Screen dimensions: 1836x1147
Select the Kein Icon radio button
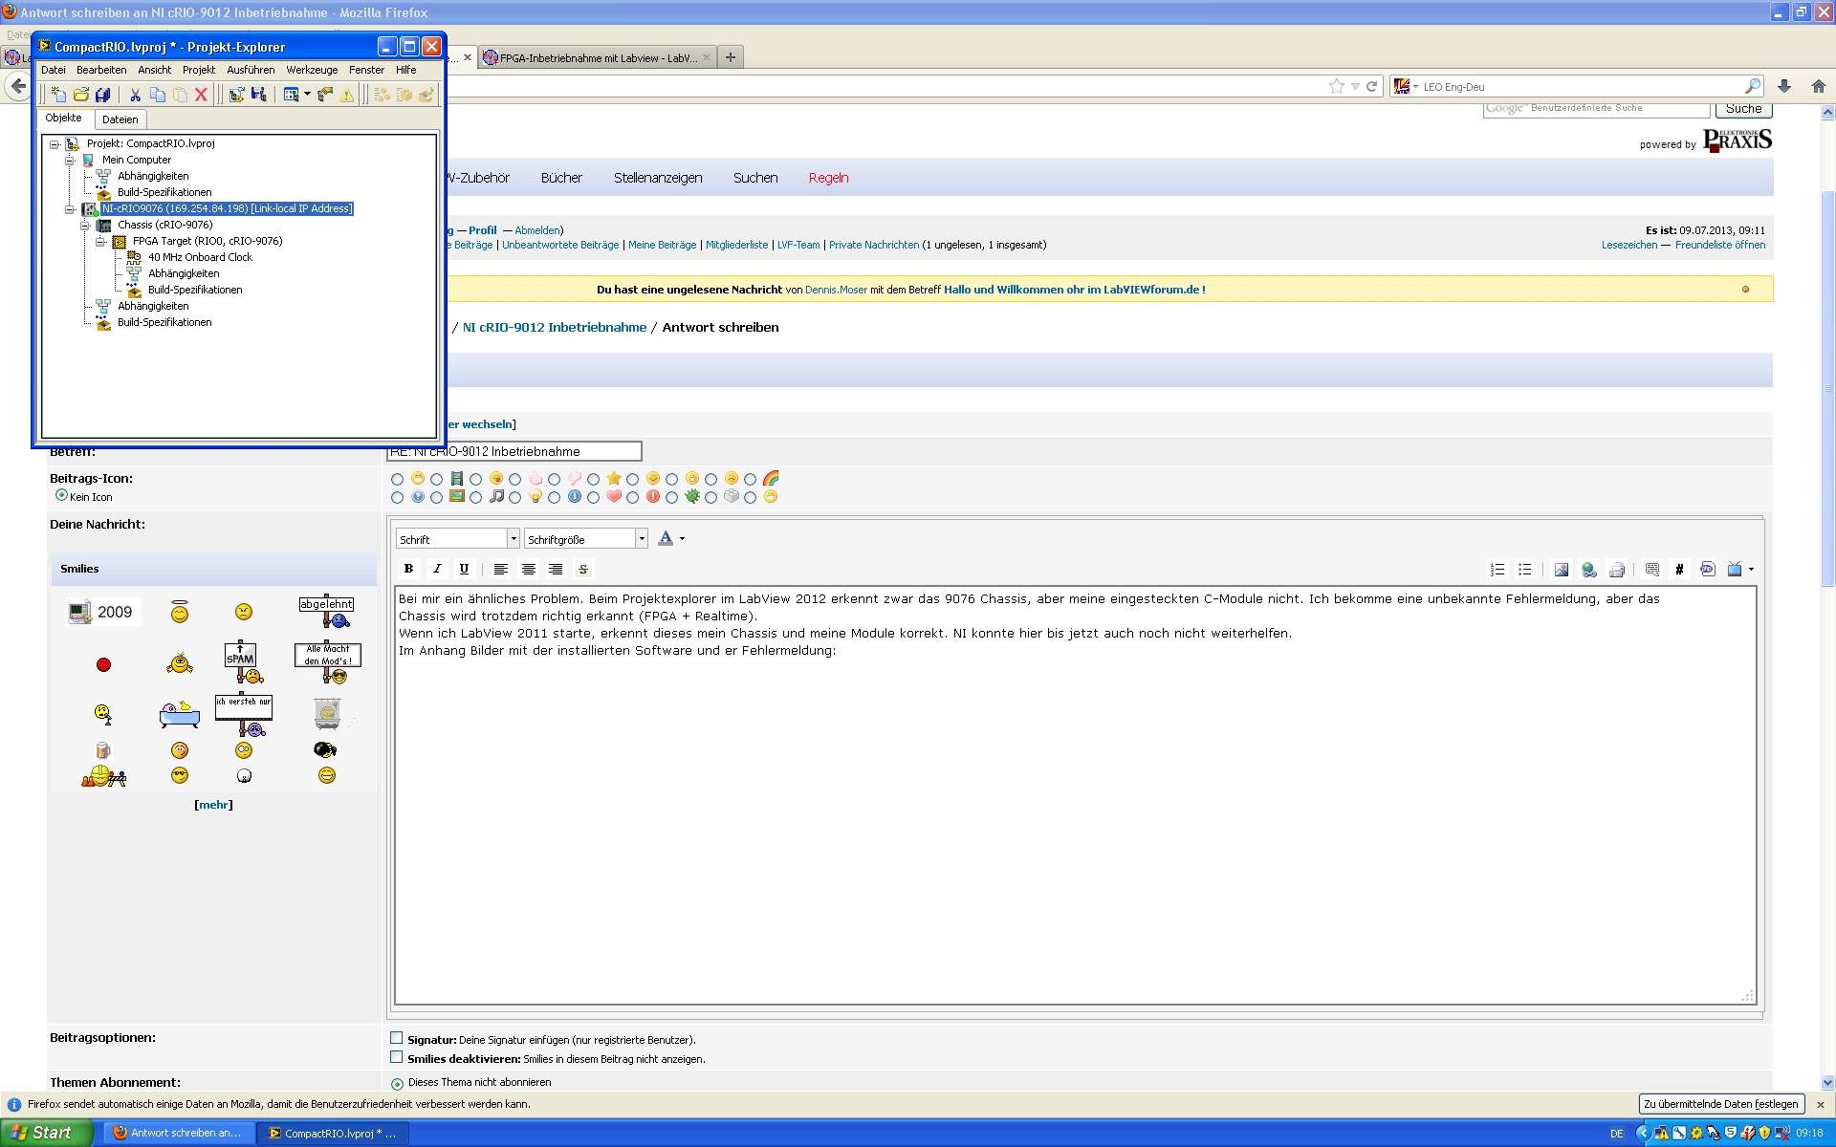(61, 495)
